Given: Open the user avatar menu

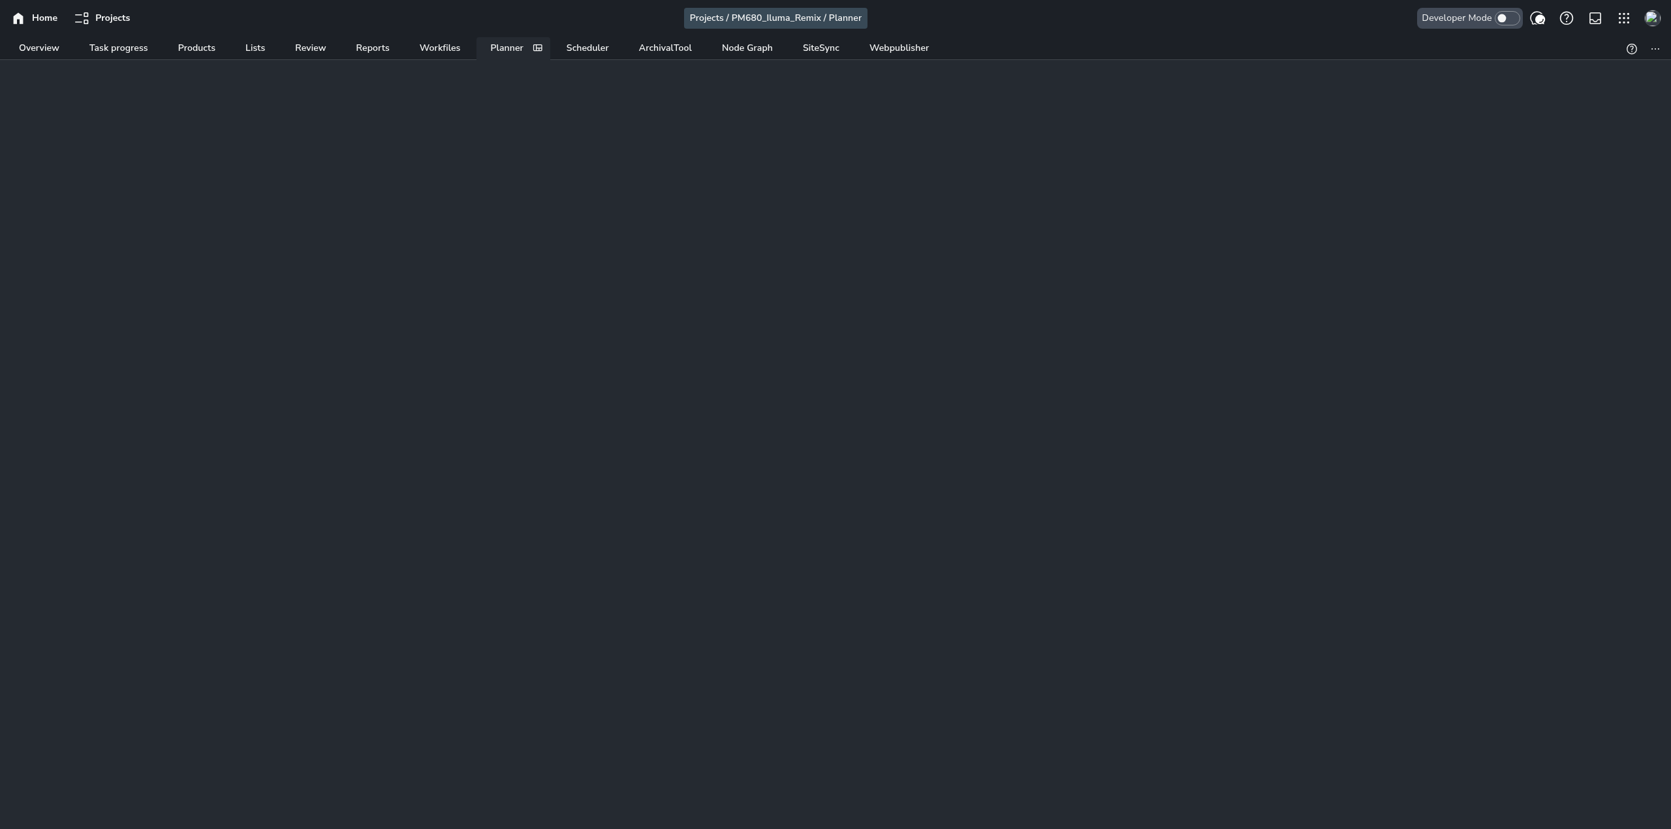Looking at the screenshot, I should click(1652, 18).
